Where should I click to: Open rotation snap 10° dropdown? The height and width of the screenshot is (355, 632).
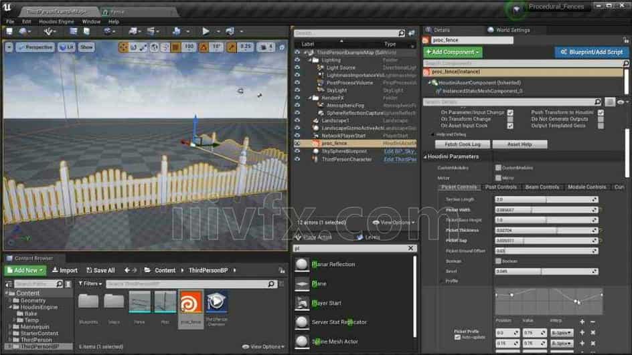point(216,47)
